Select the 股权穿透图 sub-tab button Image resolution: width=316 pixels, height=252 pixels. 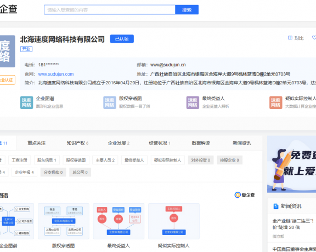point(76,160)
